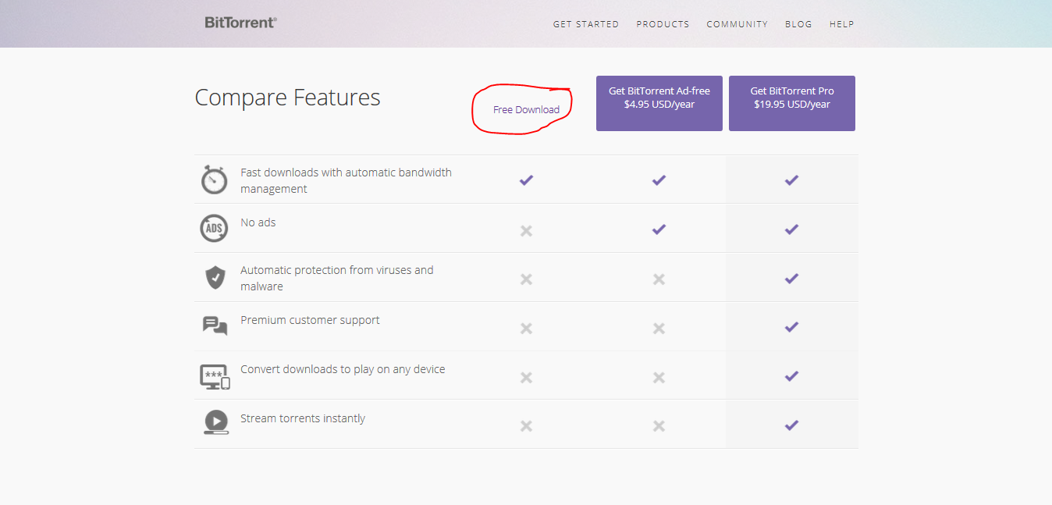The height and width of the screenshot is (505, 1052).
Task: Click 'Premium customer support' text
Action: [x=310, y=320]
